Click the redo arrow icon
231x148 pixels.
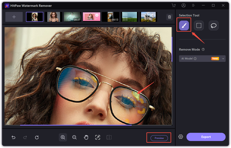point(25,137)
